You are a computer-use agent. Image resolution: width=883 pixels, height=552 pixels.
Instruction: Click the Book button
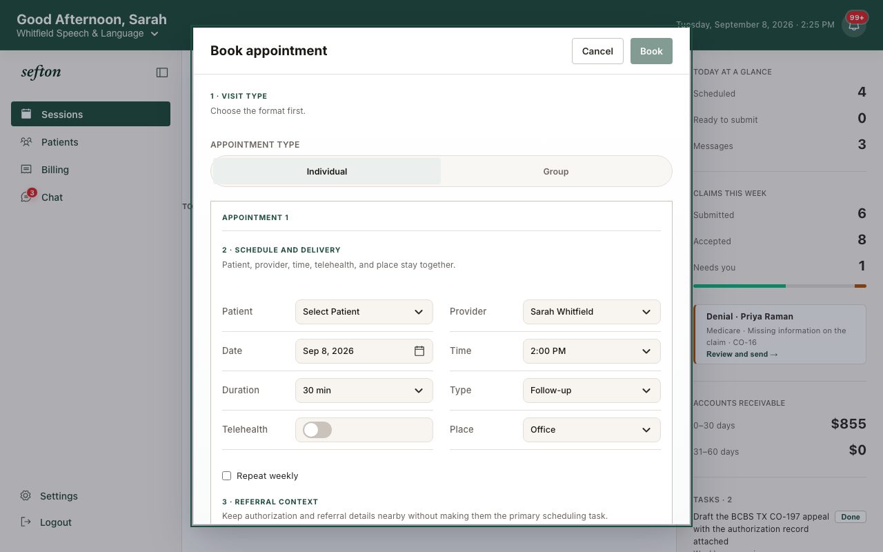pyautogui.click(x=651, y=51)
